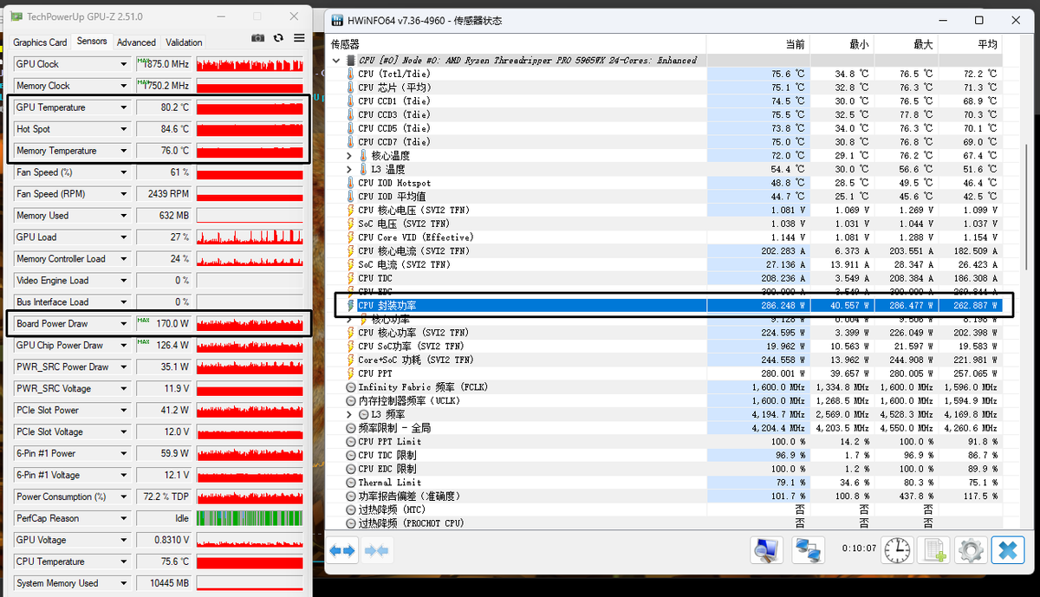This screenshot has height=597, width=1040.
Task: Click the two networked computers icon
Action: (809, 549)
